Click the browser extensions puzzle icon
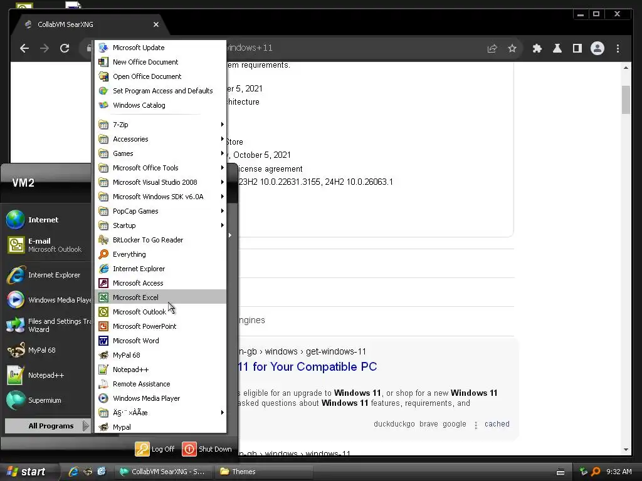Image resolution: width=642 pixels, height=481 pixels. pyautogui.click(x=537, y=48)
